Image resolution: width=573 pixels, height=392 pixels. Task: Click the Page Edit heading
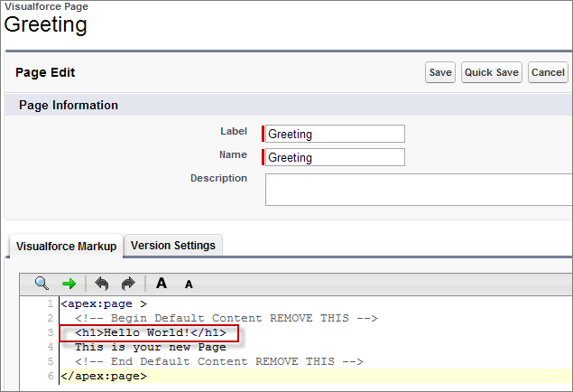(45, 72)
